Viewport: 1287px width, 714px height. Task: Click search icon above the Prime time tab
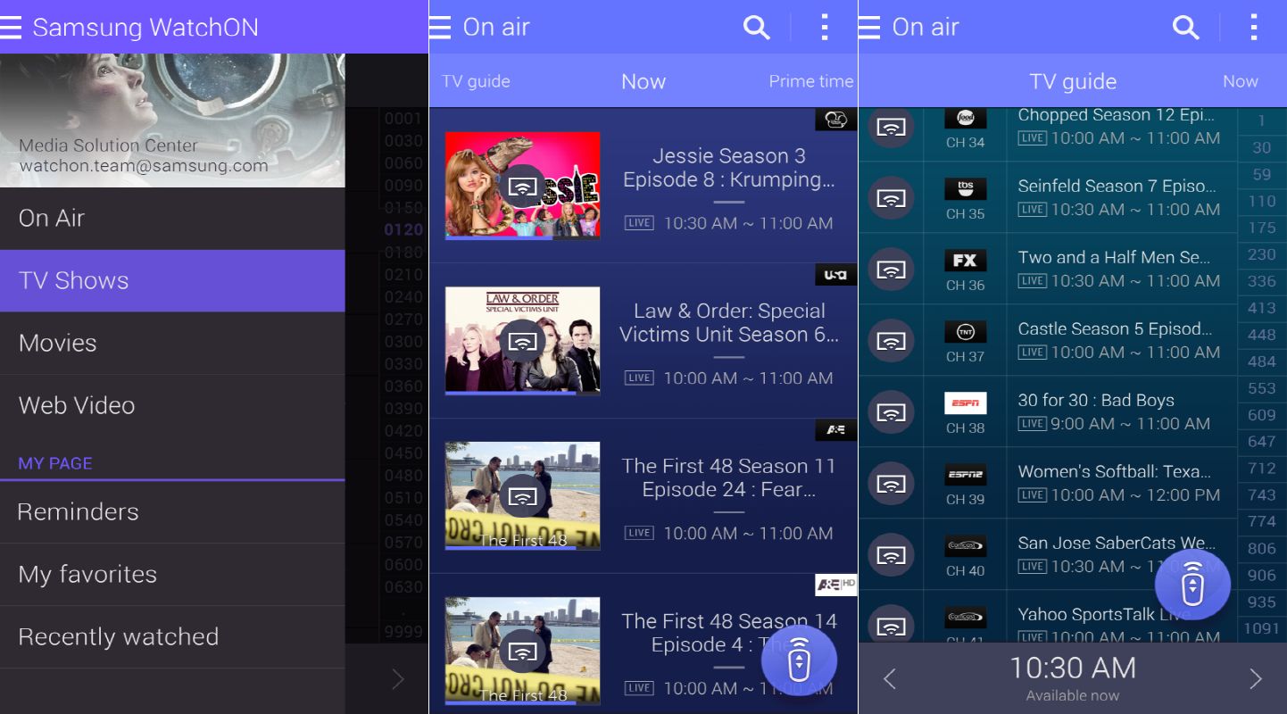coord(756,28)
